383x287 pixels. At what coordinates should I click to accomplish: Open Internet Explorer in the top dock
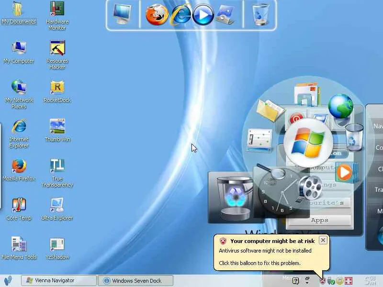181,15
